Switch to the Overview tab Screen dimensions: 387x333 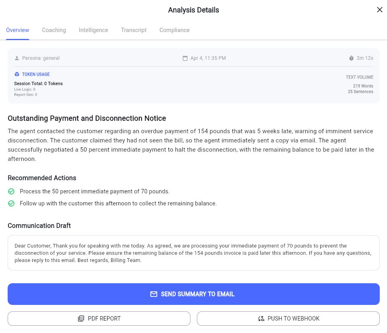point(18,30)
